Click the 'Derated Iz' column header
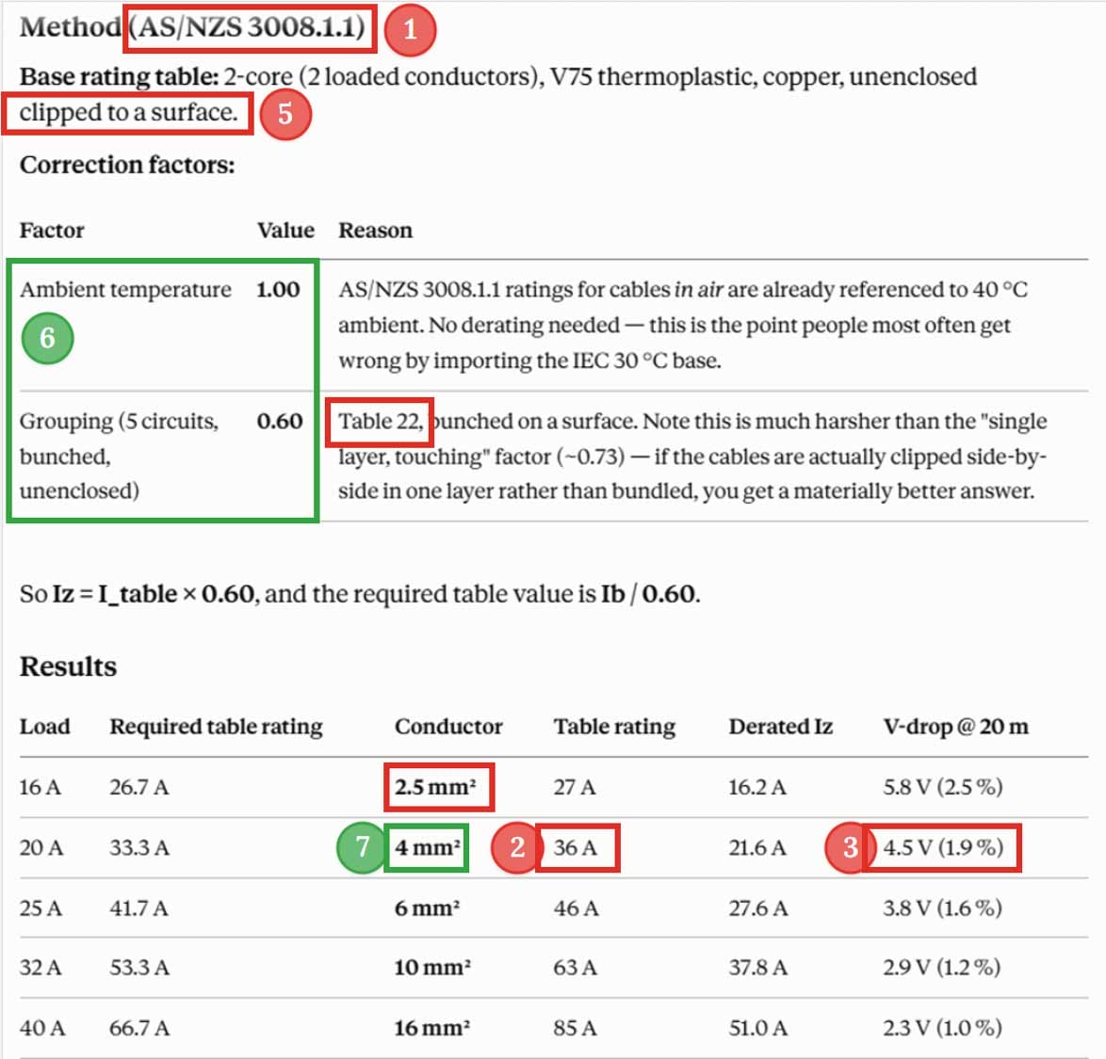 (780, 727)
